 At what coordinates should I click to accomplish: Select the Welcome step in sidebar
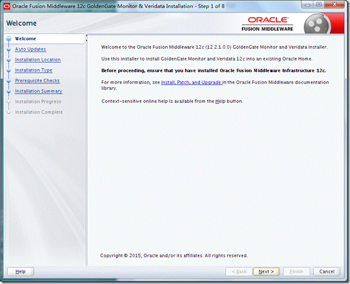pyautogui.click(x=25, y=38)
